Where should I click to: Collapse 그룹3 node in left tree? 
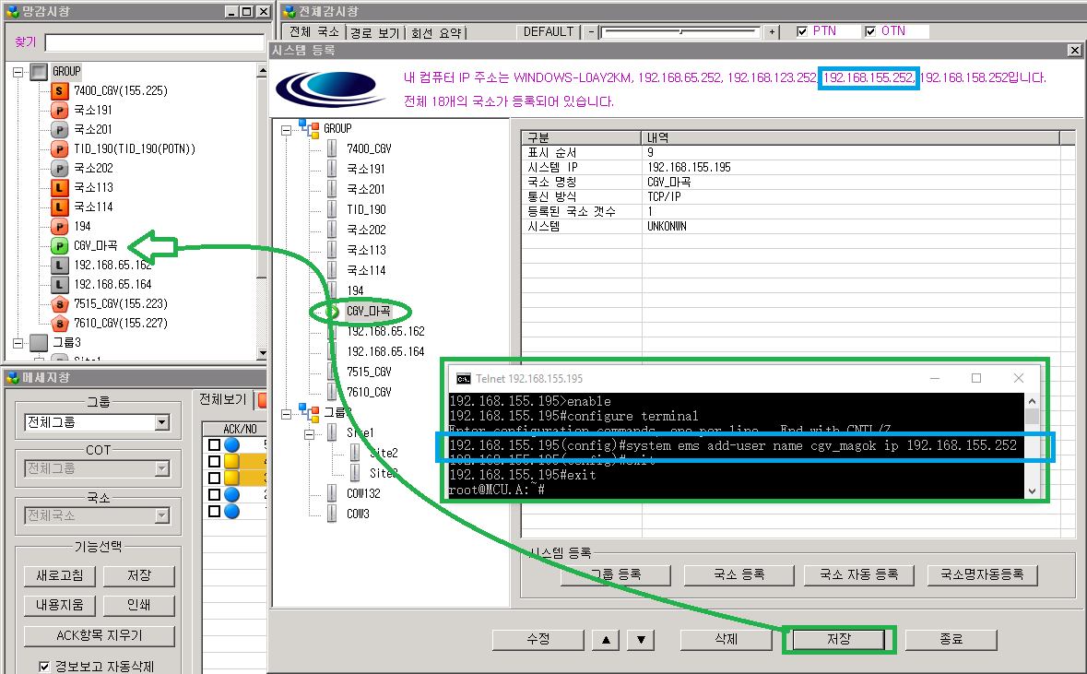click(18, 343)
